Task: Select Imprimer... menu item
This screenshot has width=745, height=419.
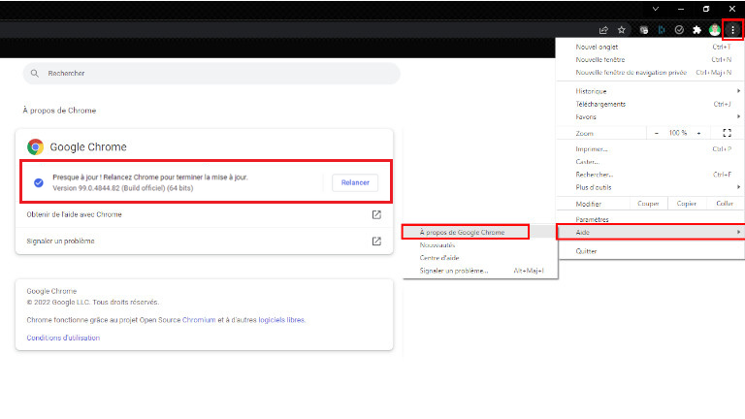Action: [650, 148]
